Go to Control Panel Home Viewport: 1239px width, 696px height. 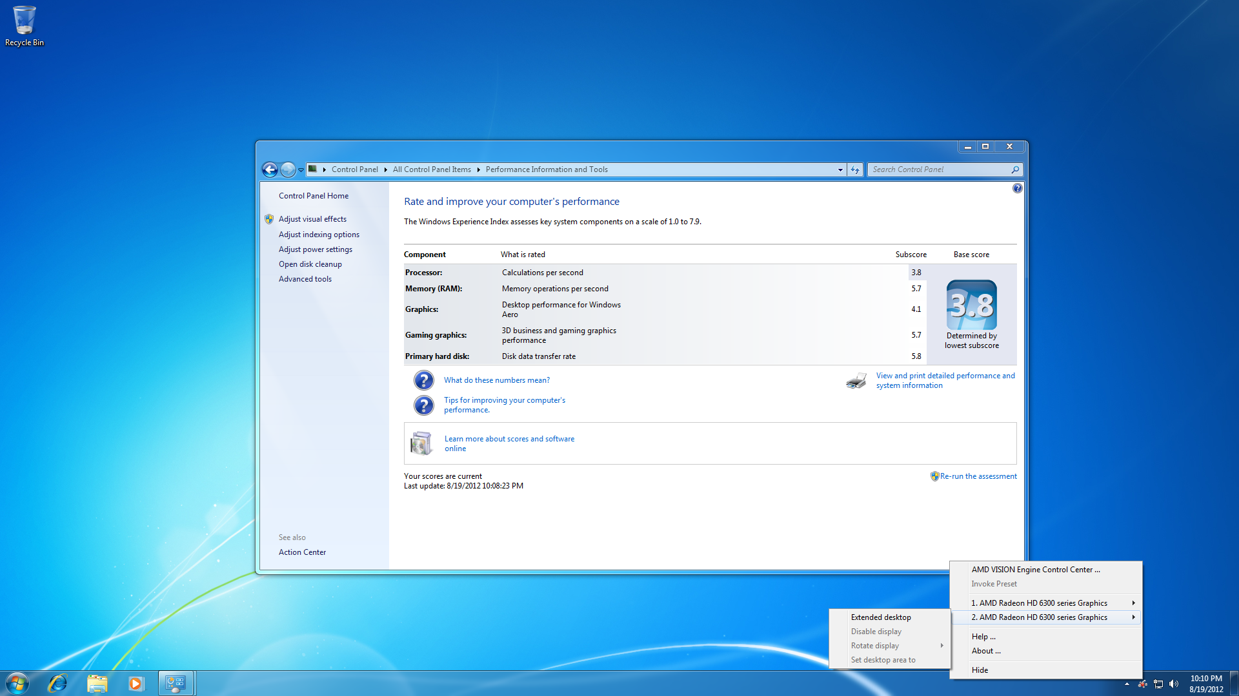click(x=314, y=196)
